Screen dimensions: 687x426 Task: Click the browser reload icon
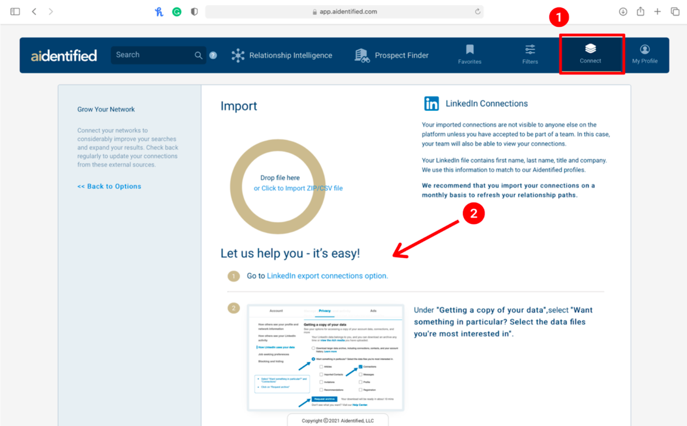[478, 12]
